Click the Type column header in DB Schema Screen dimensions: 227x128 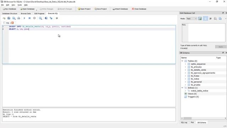218,58
